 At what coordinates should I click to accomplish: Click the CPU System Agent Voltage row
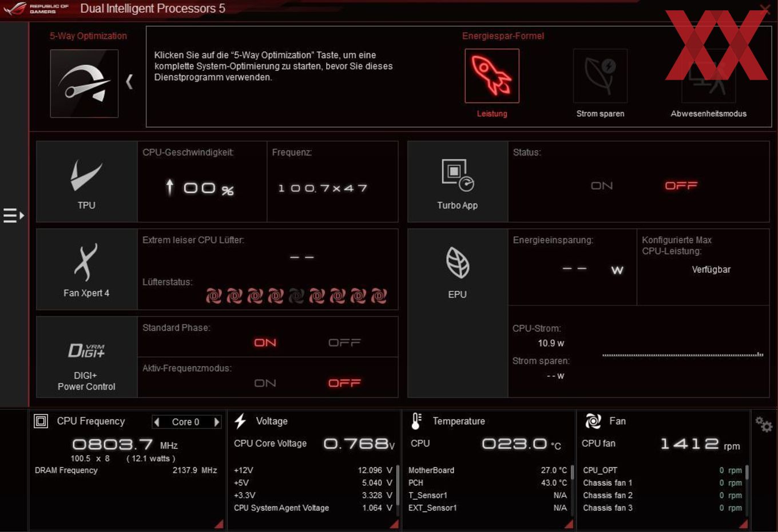[x=313, y=508]
